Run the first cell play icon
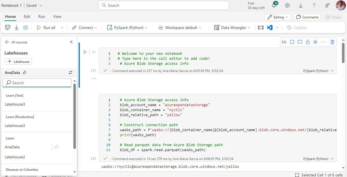Viewport: 347px width, 177px height. pos(85,52)
